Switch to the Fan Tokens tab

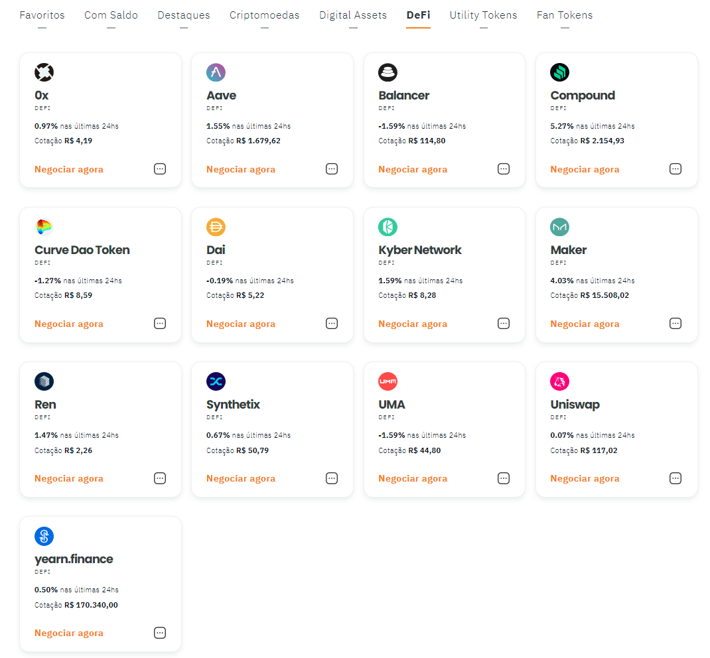pyautogui.click(x=565, y=15)
